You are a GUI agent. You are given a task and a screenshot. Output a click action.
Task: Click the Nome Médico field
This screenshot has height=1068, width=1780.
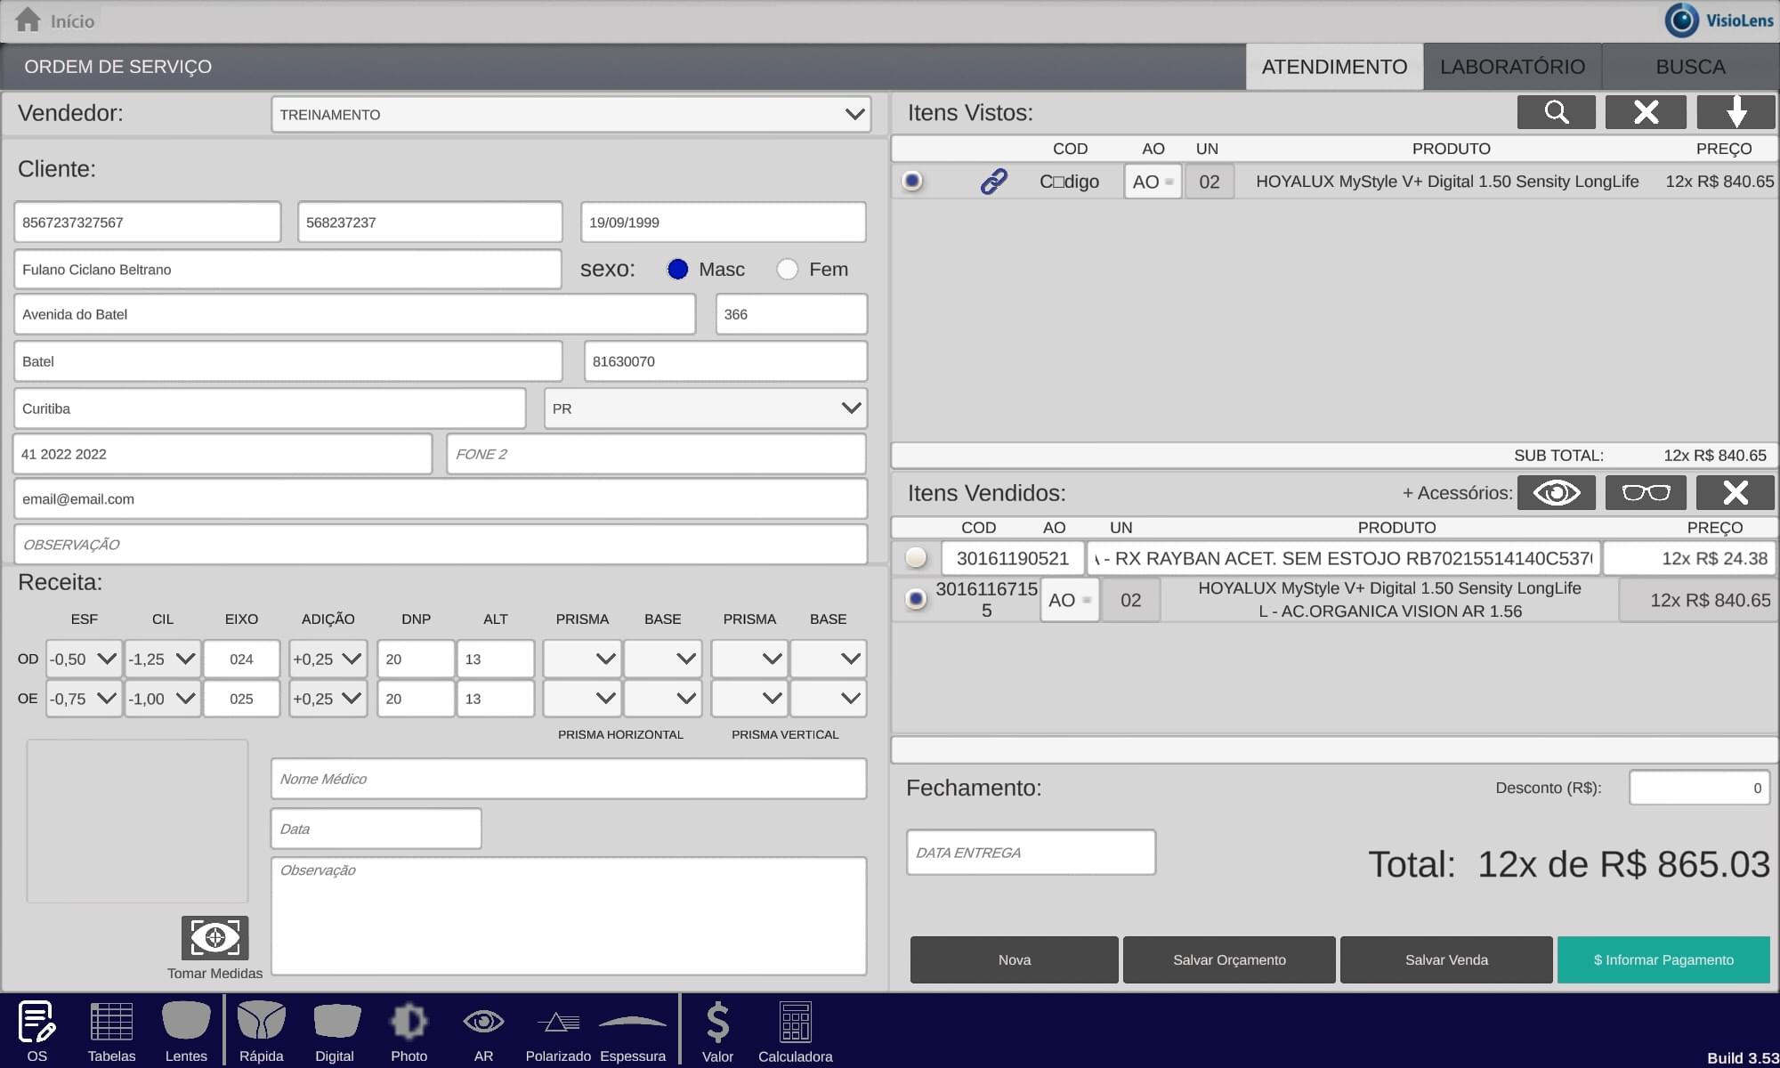(x=569, y=779)
